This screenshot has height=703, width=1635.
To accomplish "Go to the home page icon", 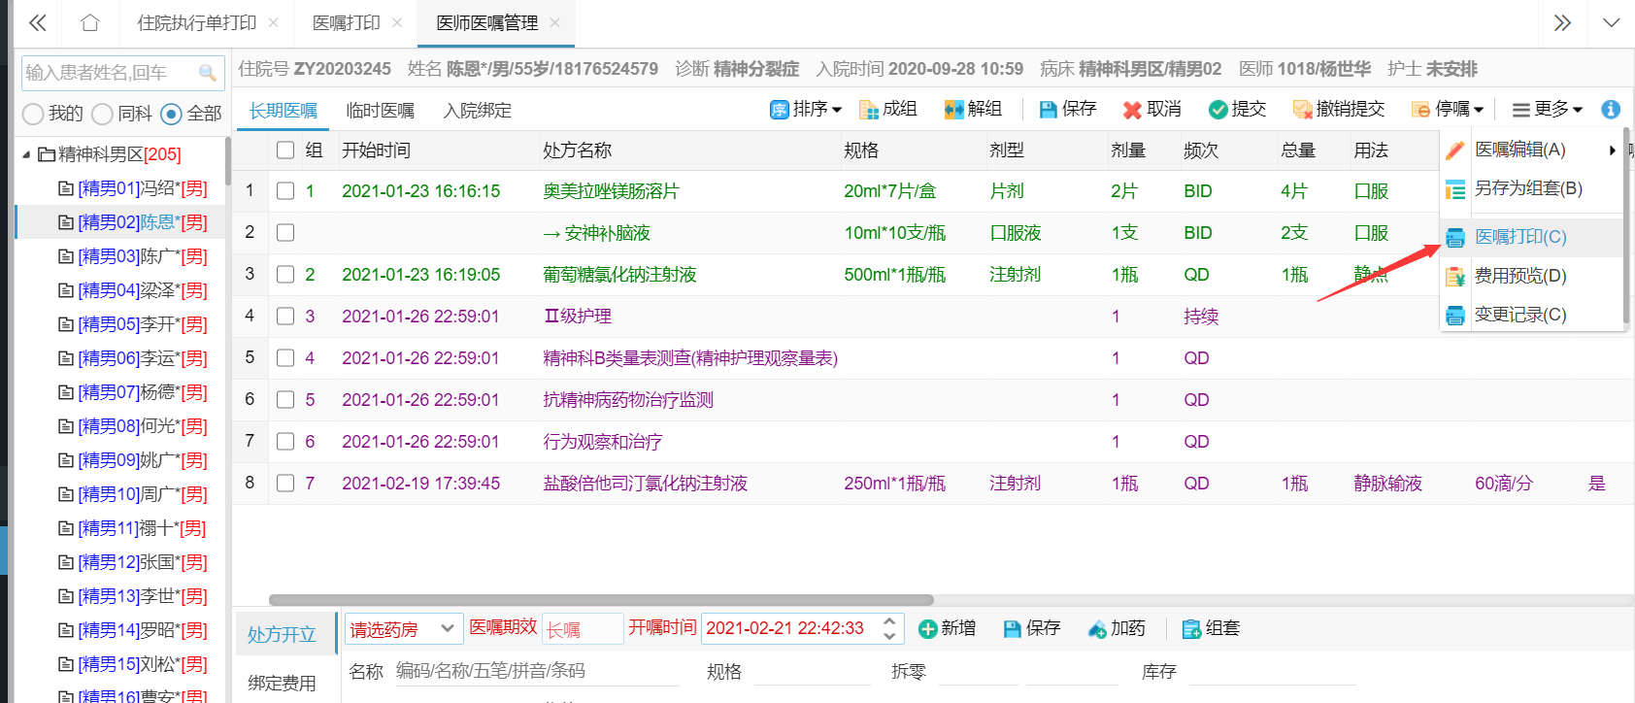I will click(x=89, y=22).
